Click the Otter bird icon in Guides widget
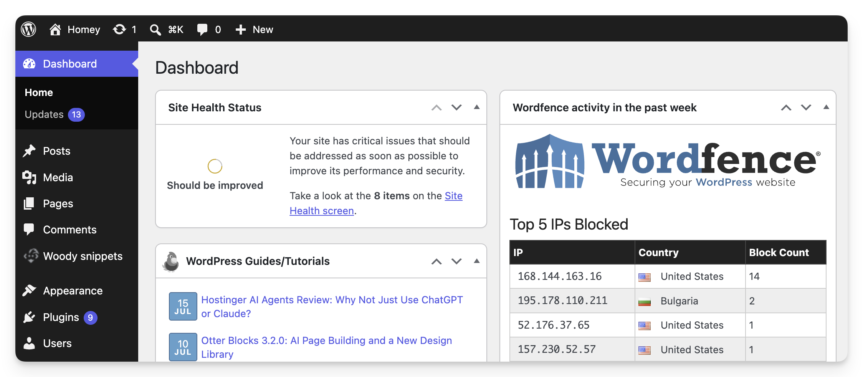The width and height of the screenshot is (863, 377). [171, 262]
